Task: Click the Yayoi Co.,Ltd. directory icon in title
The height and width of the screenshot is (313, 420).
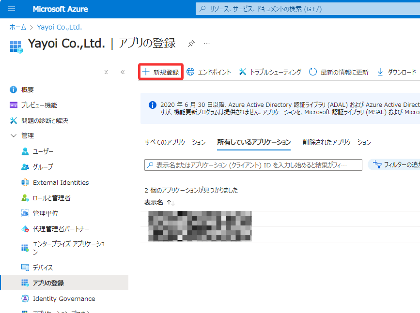Action: [x=16, y=47]
